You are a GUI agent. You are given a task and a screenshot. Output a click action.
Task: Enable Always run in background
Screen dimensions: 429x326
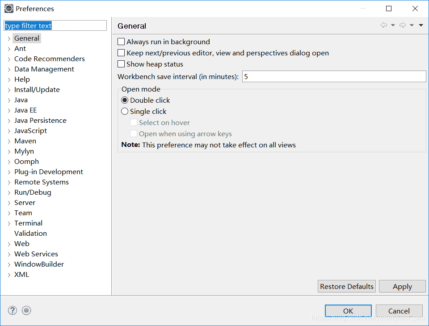pyautogui.click(x=121, y=42)
